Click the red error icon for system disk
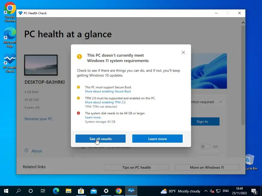Viewport: 262px width, 196px height. [x=78, y=113]
